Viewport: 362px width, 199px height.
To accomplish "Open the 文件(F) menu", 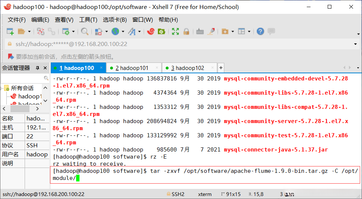I will click(17, 20).
